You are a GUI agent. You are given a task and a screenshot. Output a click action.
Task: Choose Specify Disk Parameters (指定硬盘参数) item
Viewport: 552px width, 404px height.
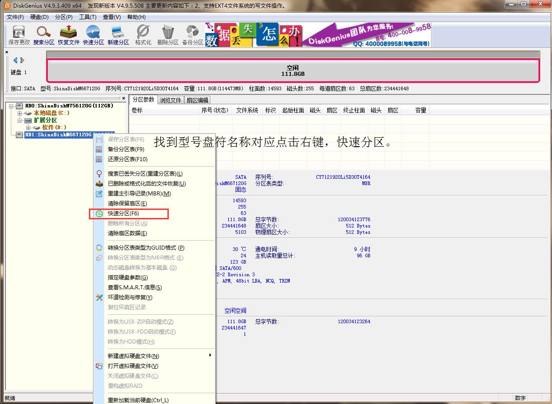pos(154,277)
